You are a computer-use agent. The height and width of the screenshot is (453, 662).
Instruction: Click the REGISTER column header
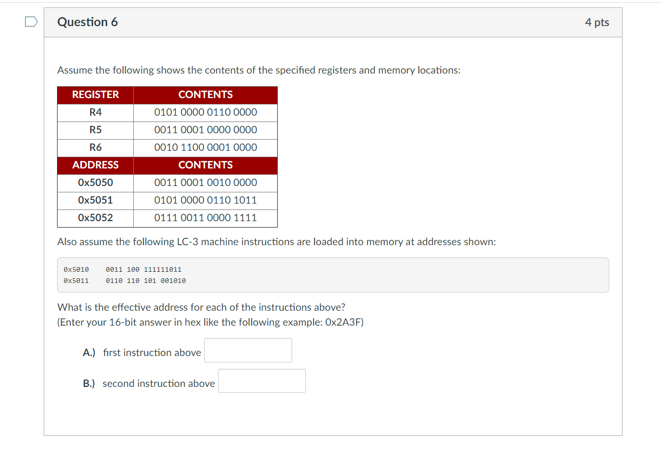click(95, 95)
